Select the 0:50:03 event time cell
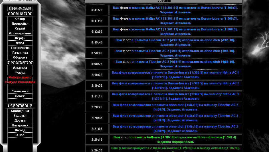This screenshot has height=152, width=269. (x=97, y=53)
